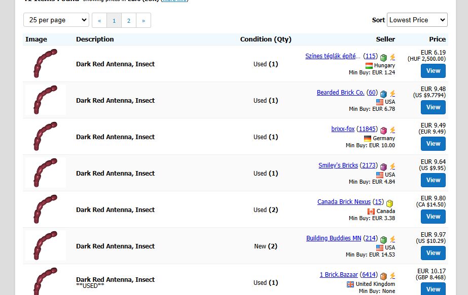Image resolution: width=468 pixels, height=295 pixels.
Task: Open the Sort Lowest Price dropdown
Action: click(417, 20)
